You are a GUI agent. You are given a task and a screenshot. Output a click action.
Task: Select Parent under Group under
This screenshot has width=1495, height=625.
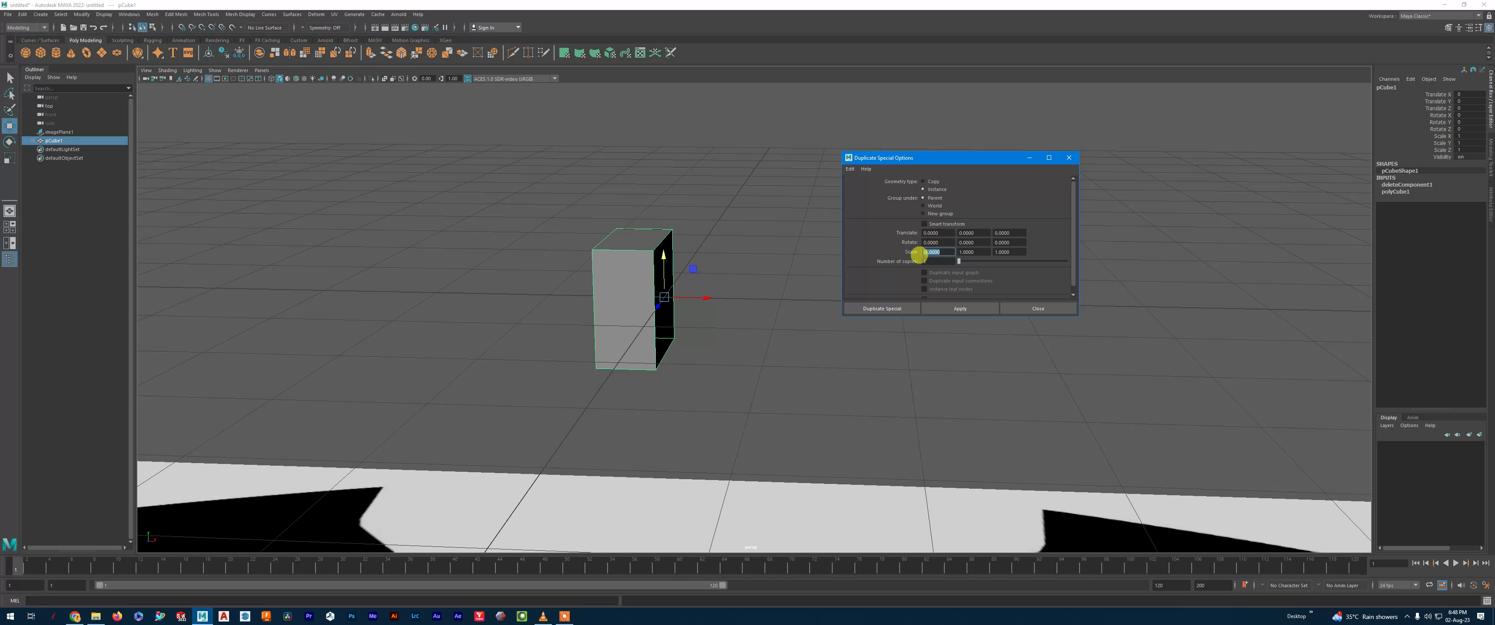(x=923, y=198)
